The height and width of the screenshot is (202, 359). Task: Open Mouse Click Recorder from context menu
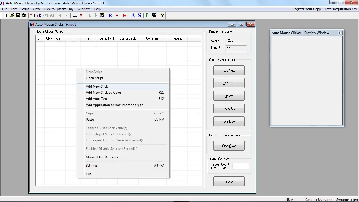click(x=123, y=157)
